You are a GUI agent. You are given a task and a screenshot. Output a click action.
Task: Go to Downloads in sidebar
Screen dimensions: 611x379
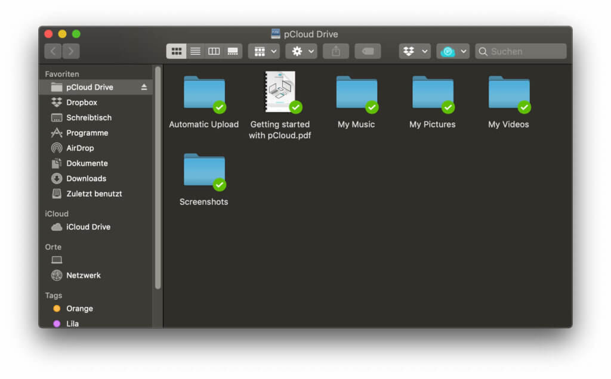point(86,178)
